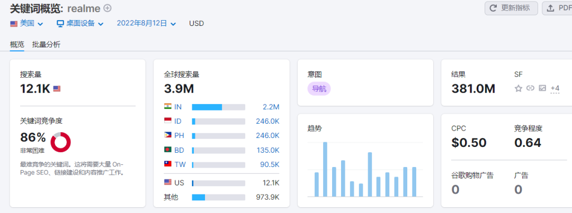Click the tallest bar in trend chart
This screenshot has height=213, width=572.
click(x=325, y=169)
